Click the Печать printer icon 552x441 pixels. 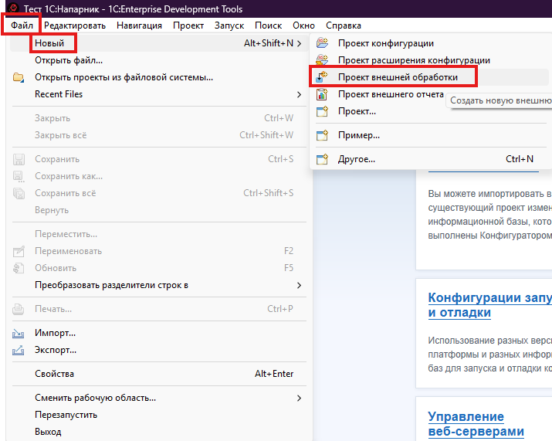pyautogui.click(x=19, y=309)
